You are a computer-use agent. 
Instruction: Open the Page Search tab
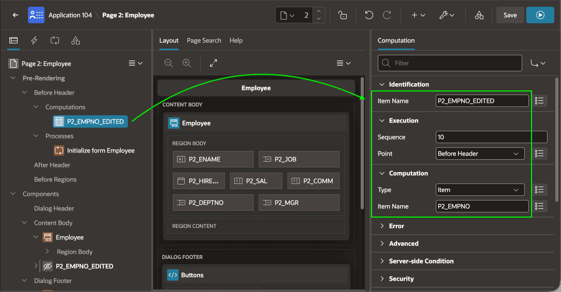point(204,40)
